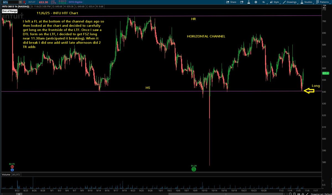This screenshot has height=195, width=332.
Task: Select the HR resistance label
Action: tap(194, 19)
